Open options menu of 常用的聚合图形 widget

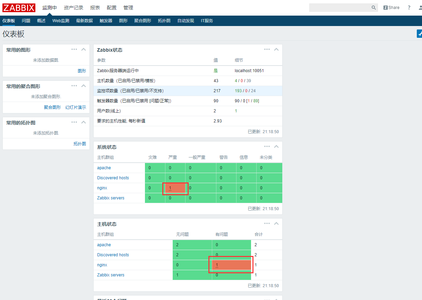(74, 86)
